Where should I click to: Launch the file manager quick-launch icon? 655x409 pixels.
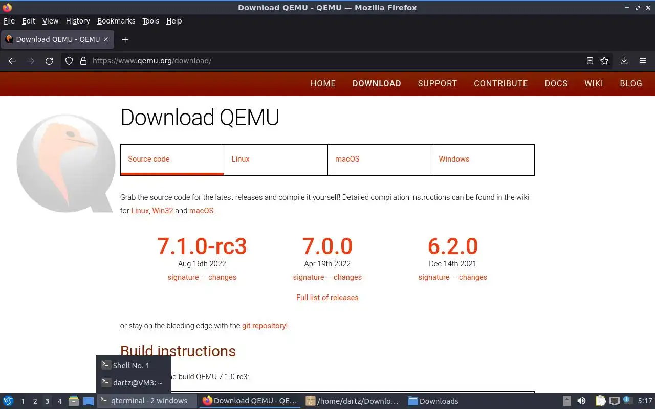point(74,401)
